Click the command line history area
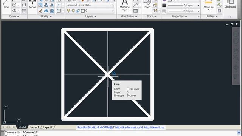The width and height of the screenshot is (242, 136). coord(120,133)
